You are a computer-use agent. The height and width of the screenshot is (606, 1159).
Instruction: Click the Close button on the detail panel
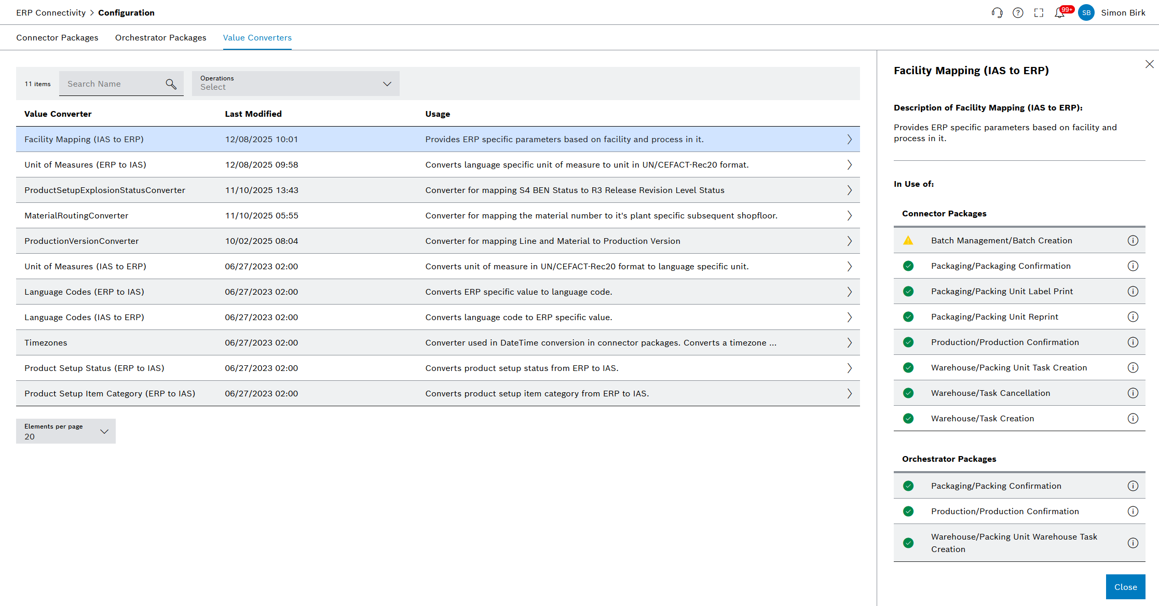pyautogui.click(x=1125, y=586)
